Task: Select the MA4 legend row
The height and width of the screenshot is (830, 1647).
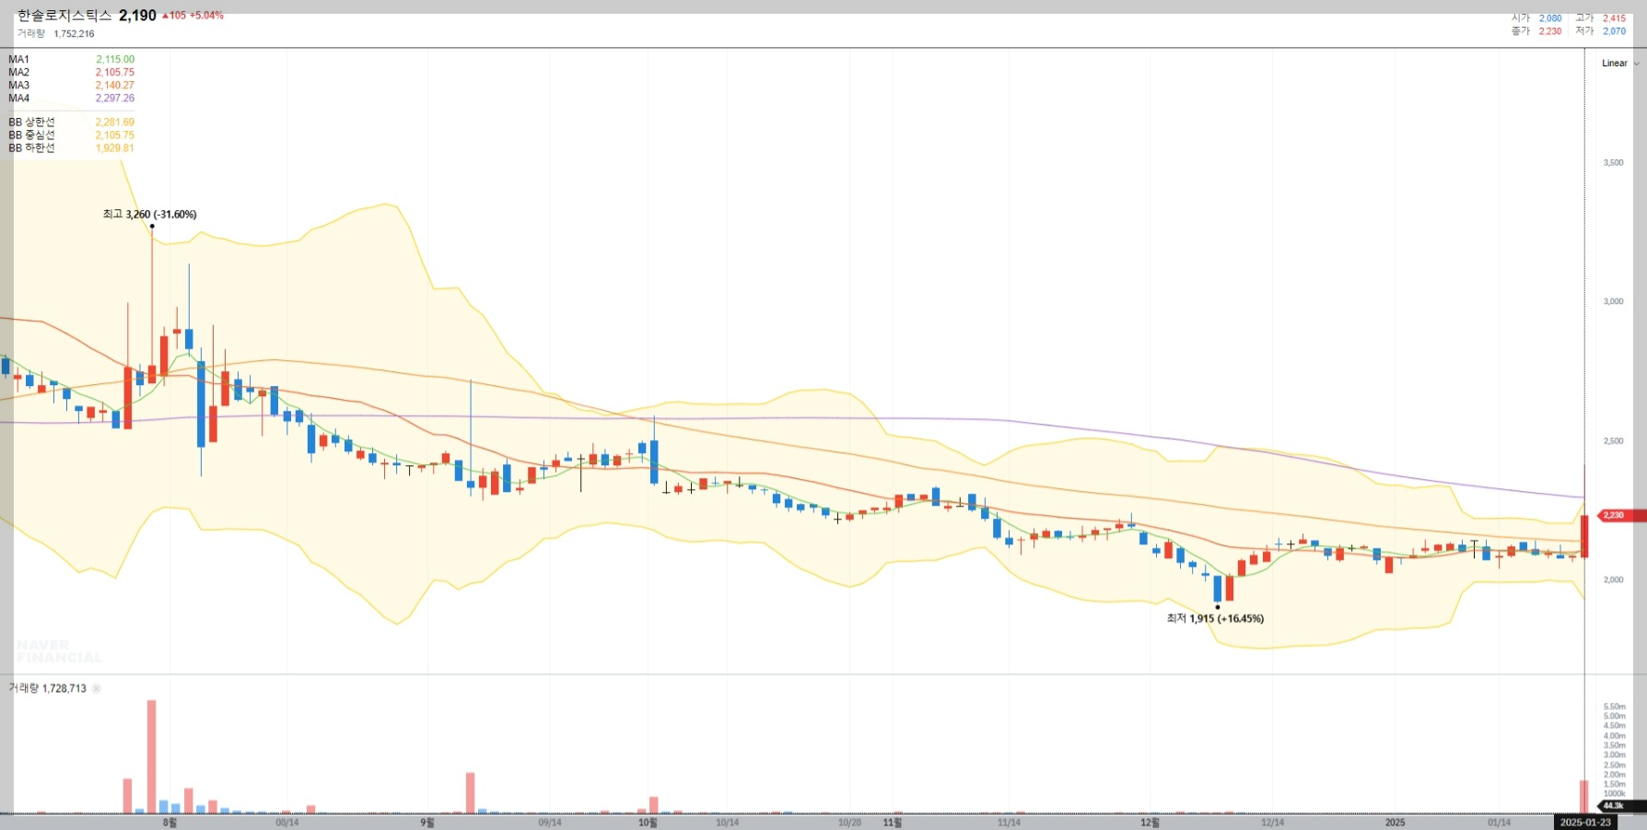Action: tap(71, 98)
